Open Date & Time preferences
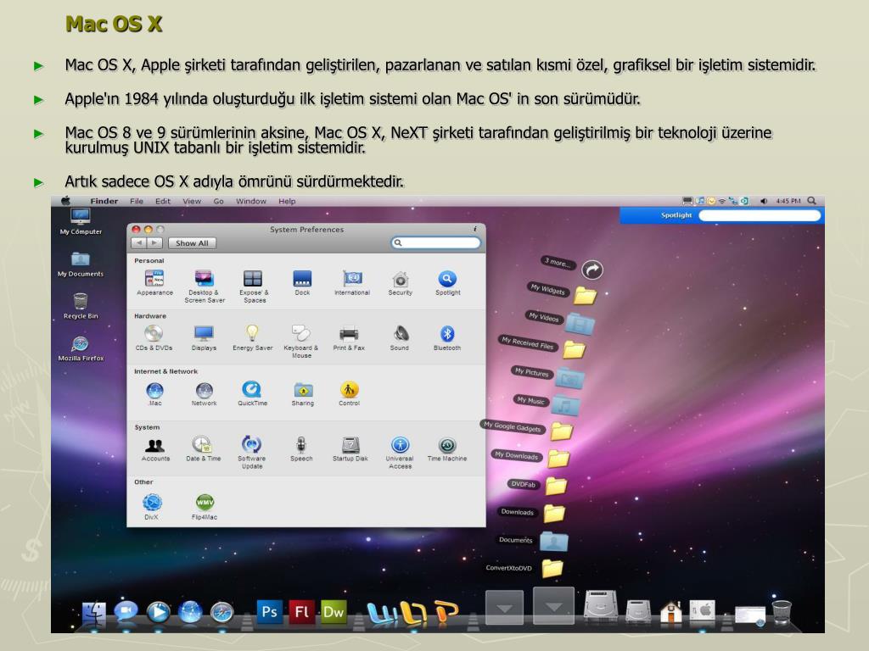This screenshot has width=869, height=651. click(x=204, y=449)
